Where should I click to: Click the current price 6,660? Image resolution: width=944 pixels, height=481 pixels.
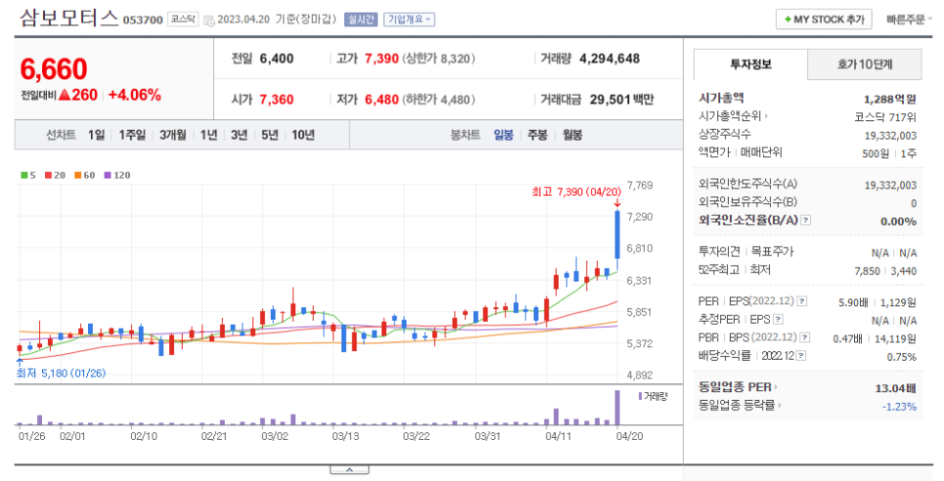click(x=54, y=69)
